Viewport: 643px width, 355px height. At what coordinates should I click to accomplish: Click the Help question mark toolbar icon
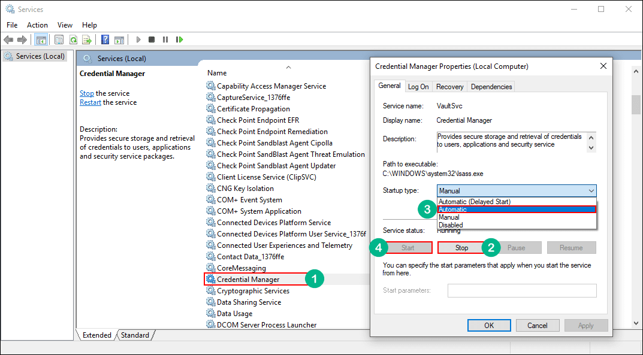(105, 40)
